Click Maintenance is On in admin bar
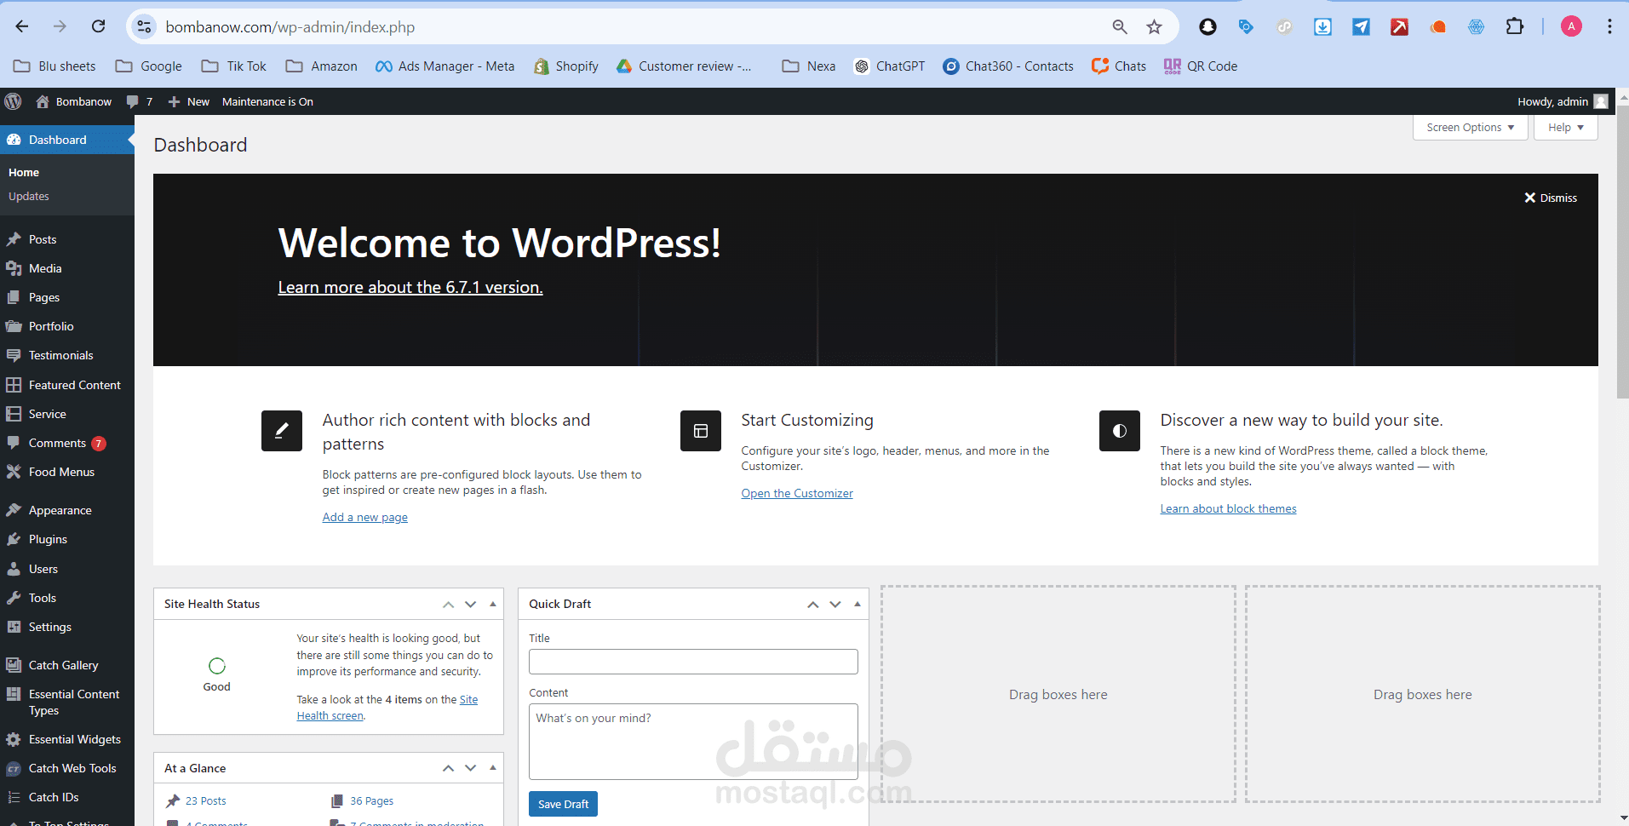The height and width of the screenshot is (826, 1629). tap(267, 101)
